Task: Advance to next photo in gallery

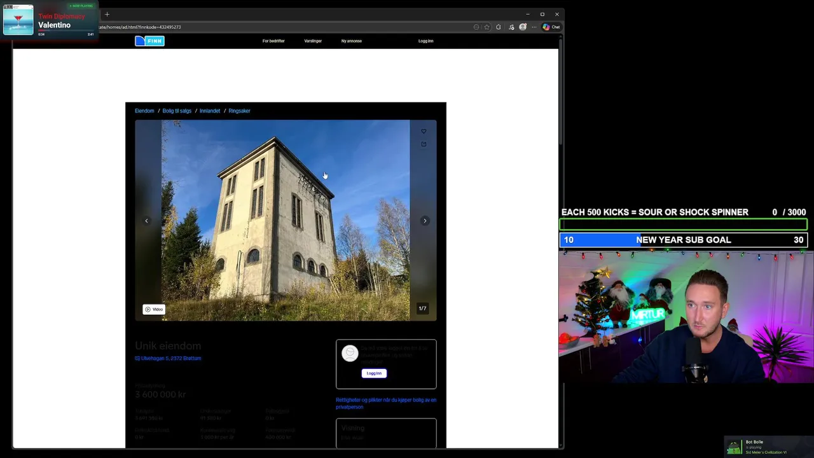Action: pos(425,221)
